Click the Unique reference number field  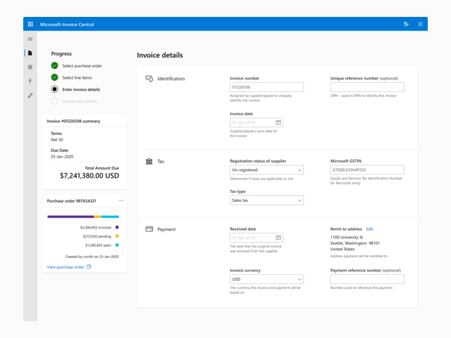[368, 87]
